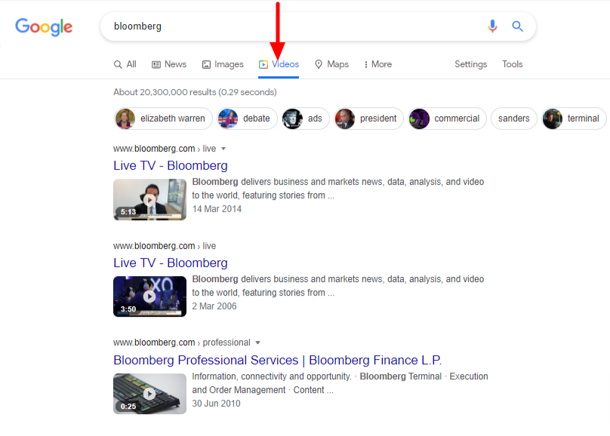Viewport: 610px width, 436px height.
Task: Select the elizabeth warren filter chip
Action: click(163, 118)
